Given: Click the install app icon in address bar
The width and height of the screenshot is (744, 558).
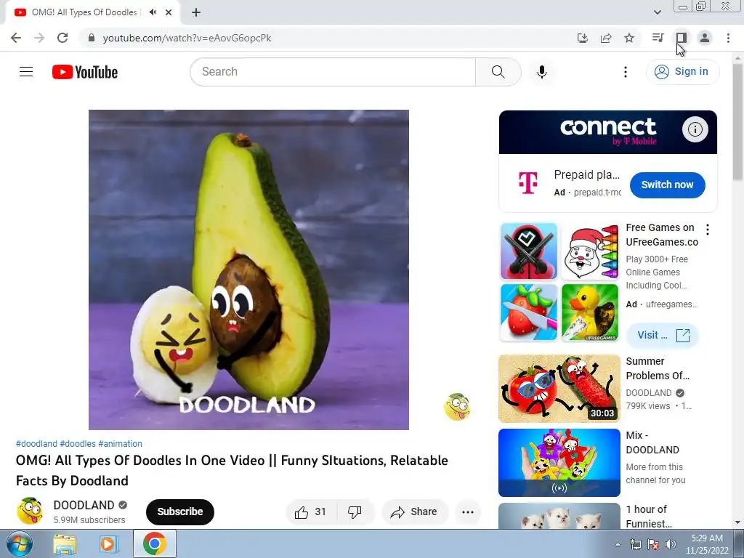Looking at the screenshot, I should pyautogui.click(x=583, y=38).
